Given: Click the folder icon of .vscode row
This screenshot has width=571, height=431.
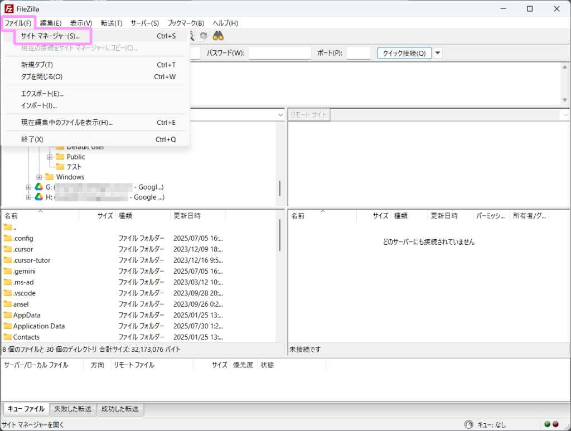Looking at the screenshot, I should (8, 293).
